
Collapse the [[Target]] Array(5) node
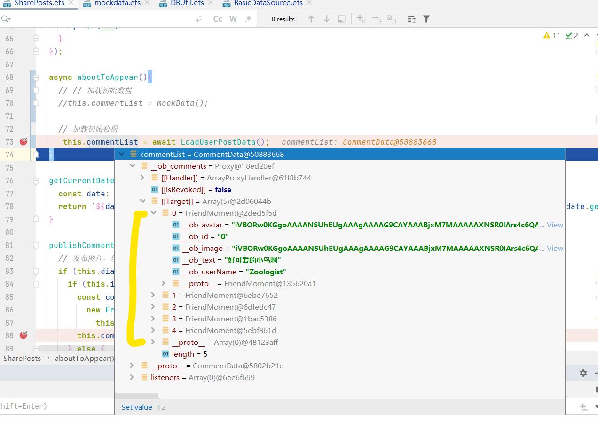142,201
